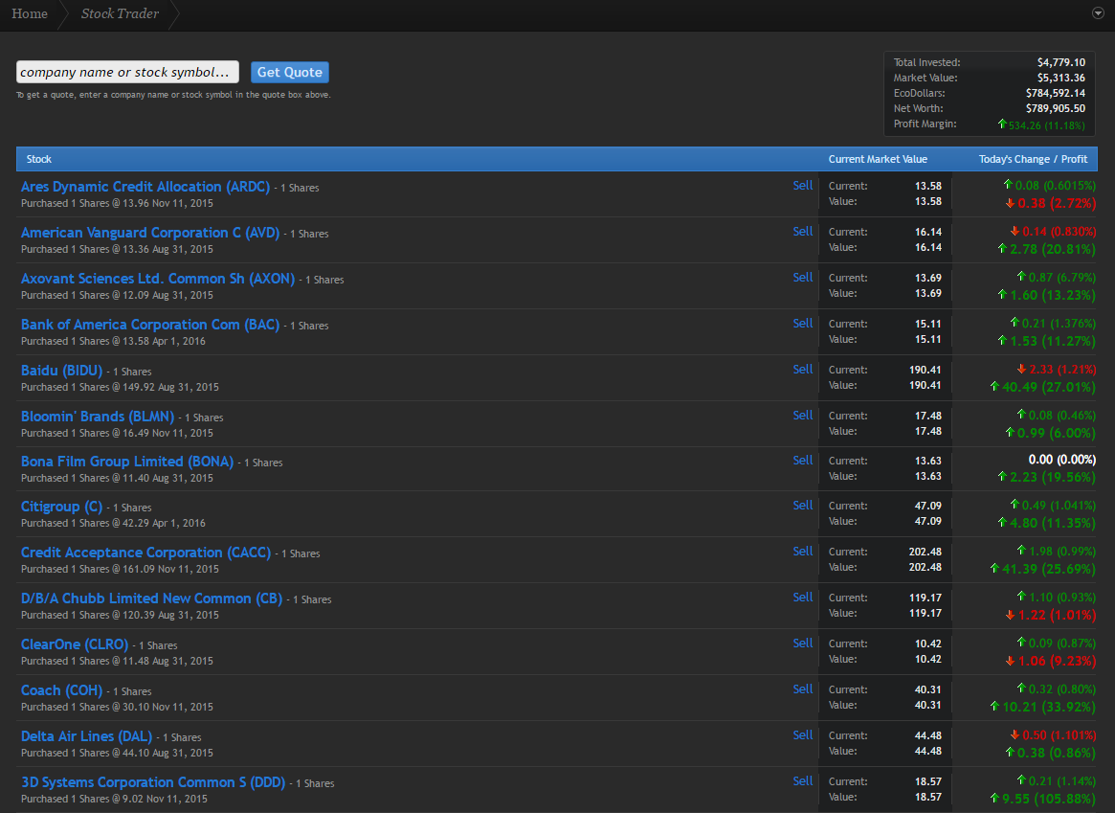Click AVD red down arrow for today's change

coord(1015,231)
